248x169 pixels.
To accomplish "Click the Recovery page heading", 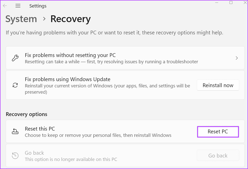I will click(x=70, y=19).
